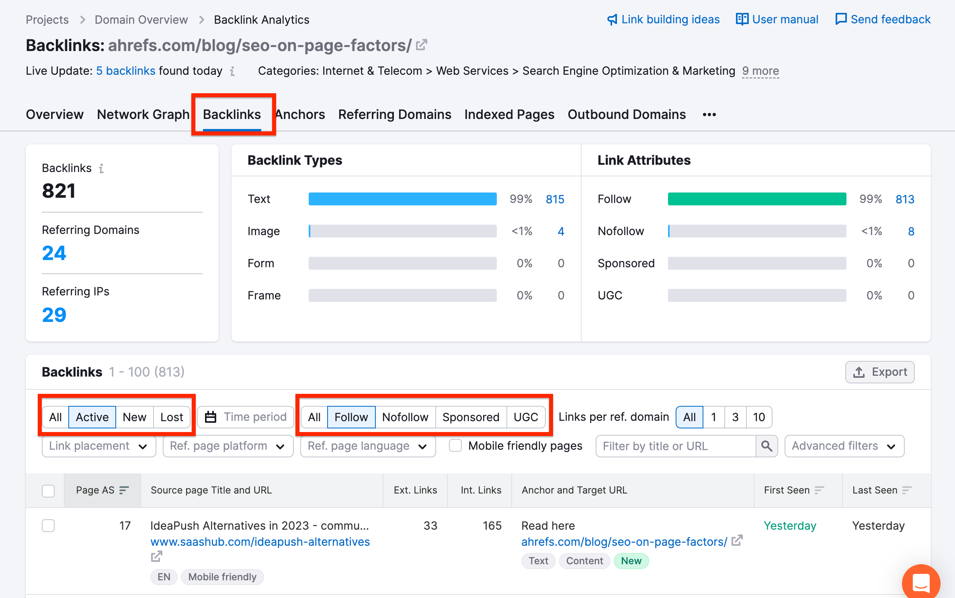Click the green New tag in first row

coord(631,561)
